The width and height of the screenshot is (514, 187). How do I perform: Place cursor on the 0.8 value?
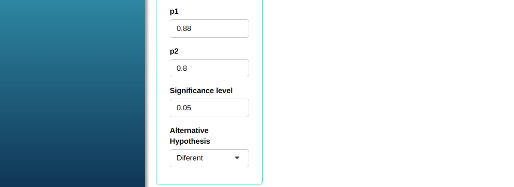[x=182, y=68]
